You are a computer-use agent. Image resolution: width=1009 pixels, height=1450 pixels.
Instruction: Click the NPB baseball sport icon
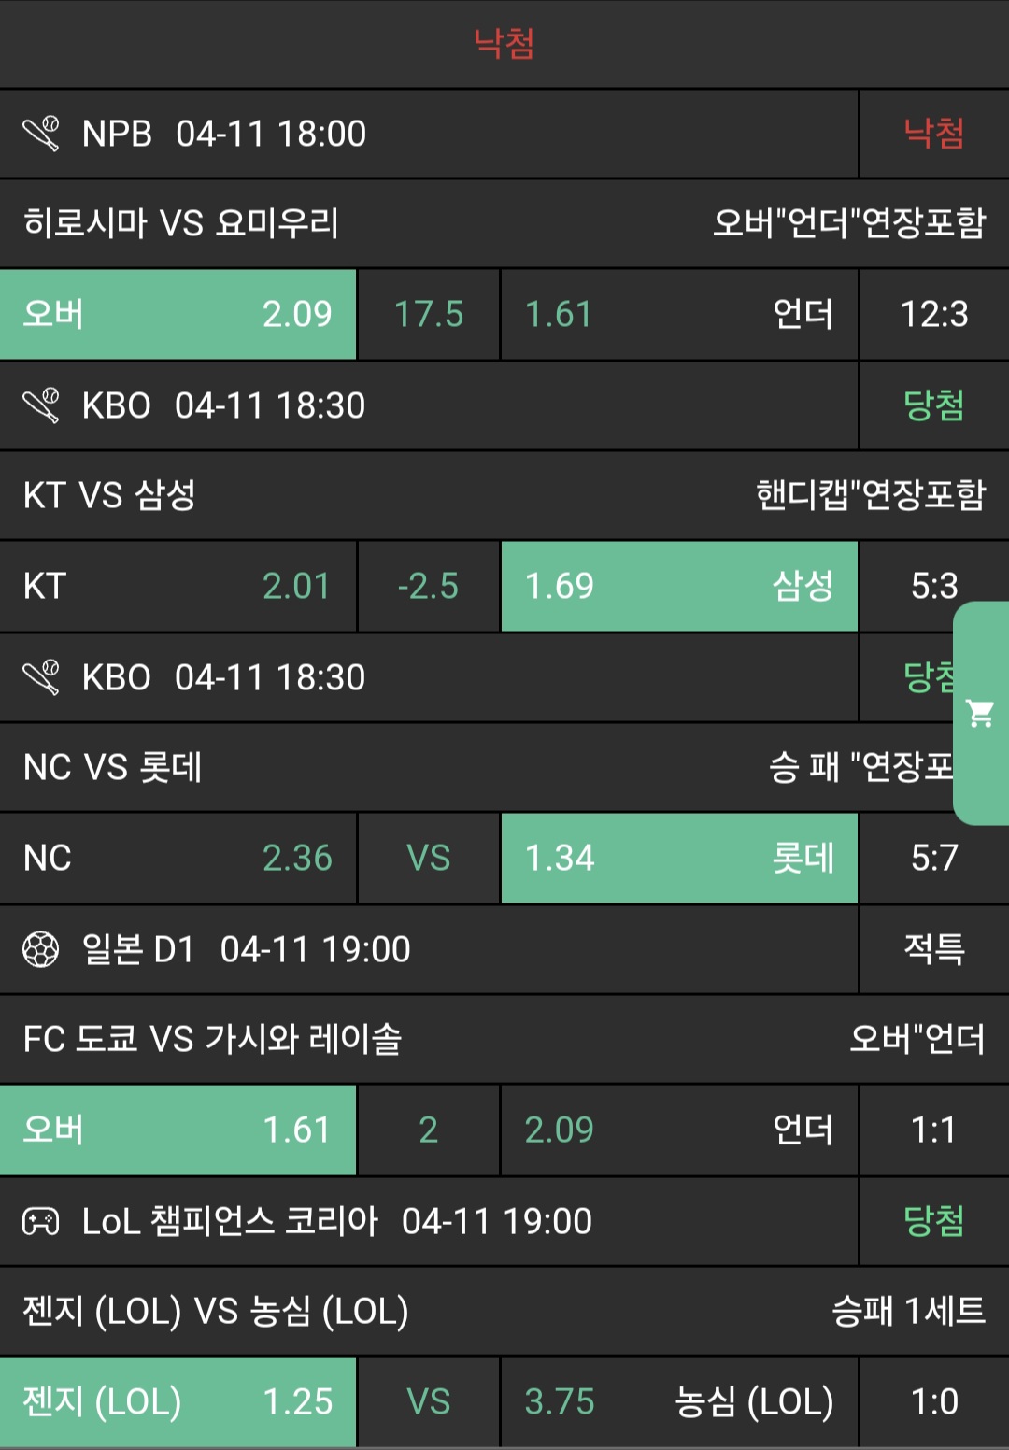tap(41, 134)
